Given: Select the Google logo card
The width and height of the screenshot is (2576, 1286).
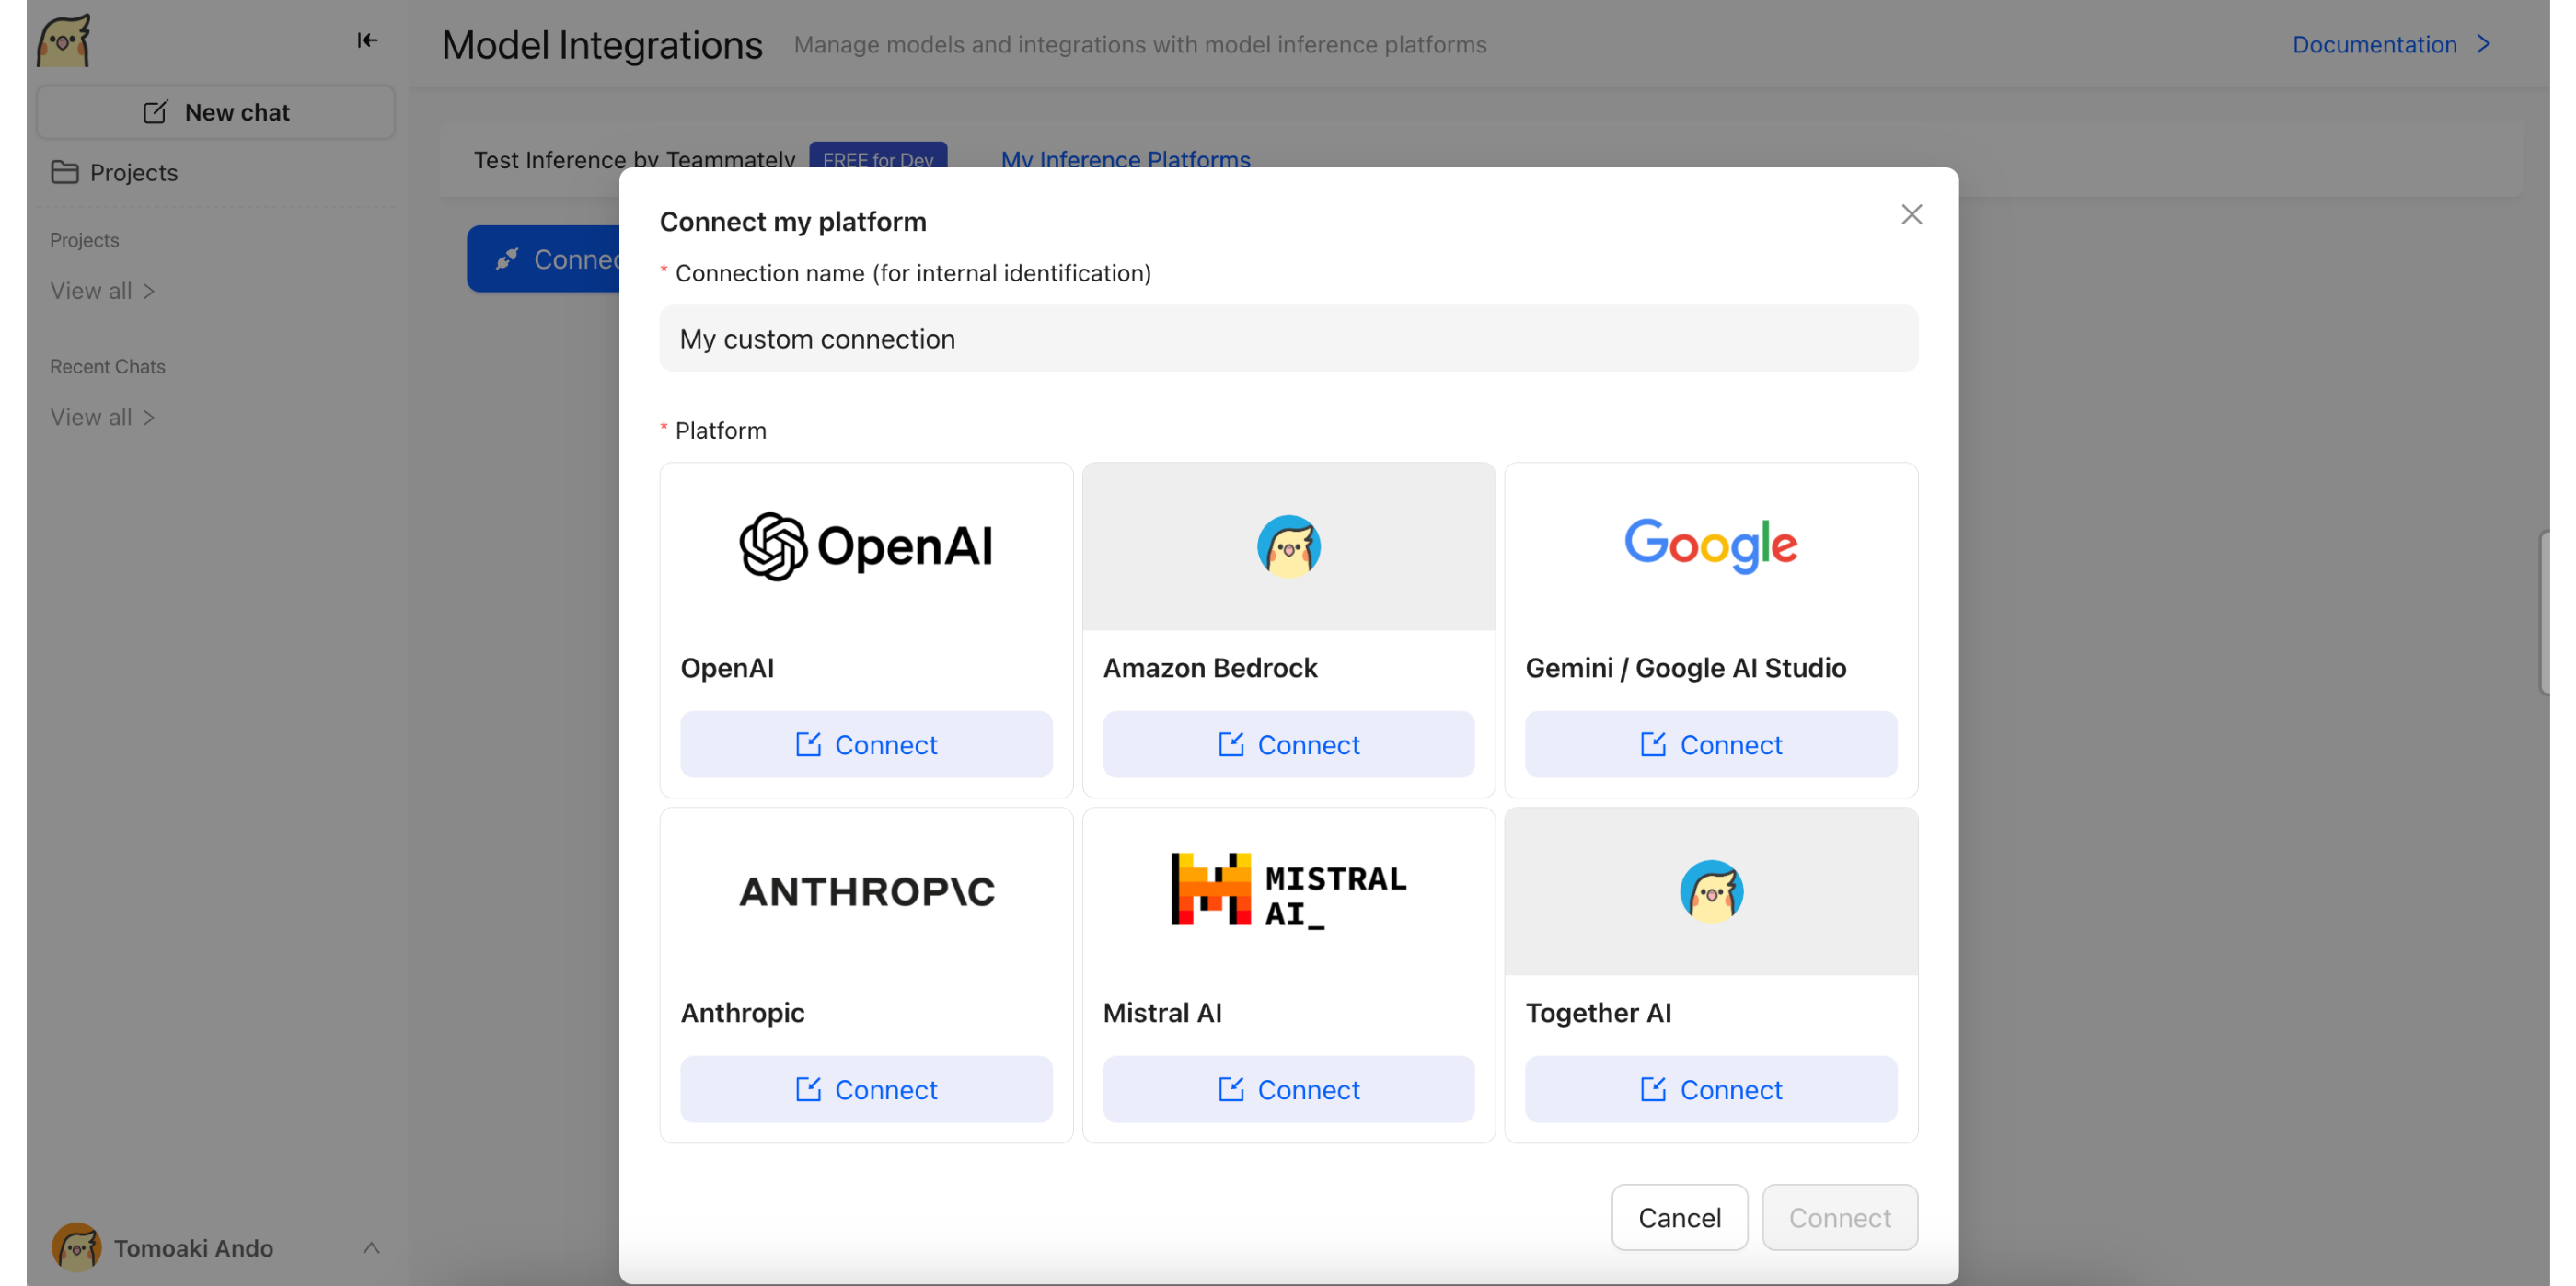Looking at the screenshot, I should [x=1710, y=546].
